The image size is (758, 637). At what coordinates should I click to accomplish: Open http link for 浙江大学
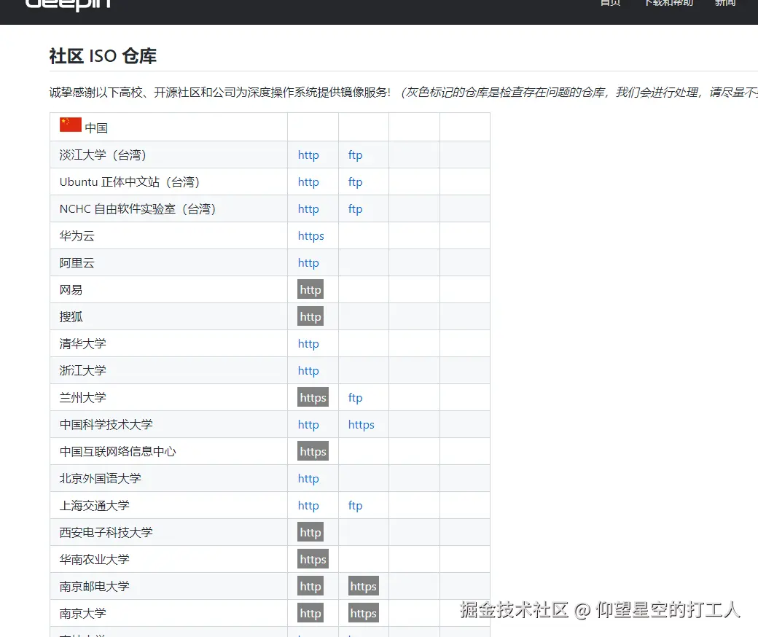(308, 371)
